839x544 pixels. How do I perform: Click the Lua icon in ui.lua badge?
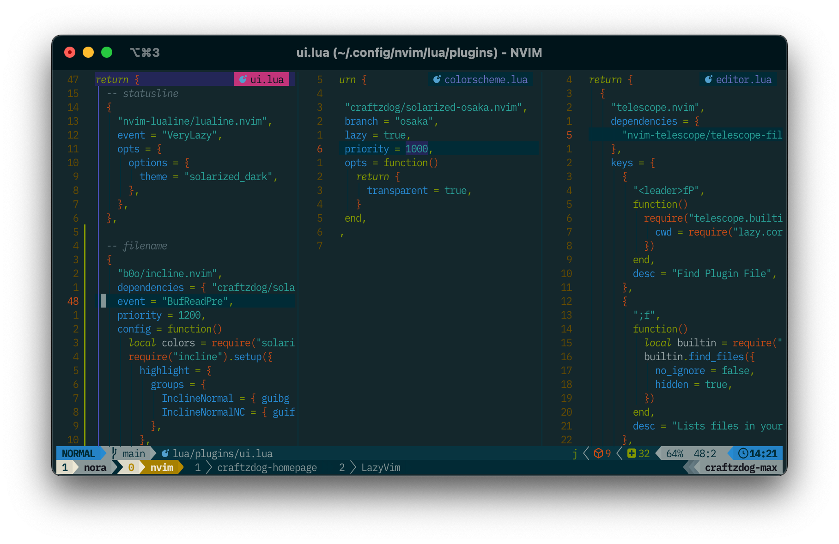click(x=243, y=79)
